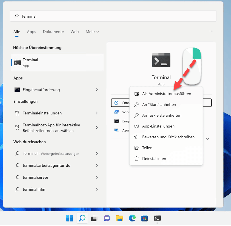Open the Windows Start button
The height and width of the screenshot is (226, 231).
pos(69,218)
